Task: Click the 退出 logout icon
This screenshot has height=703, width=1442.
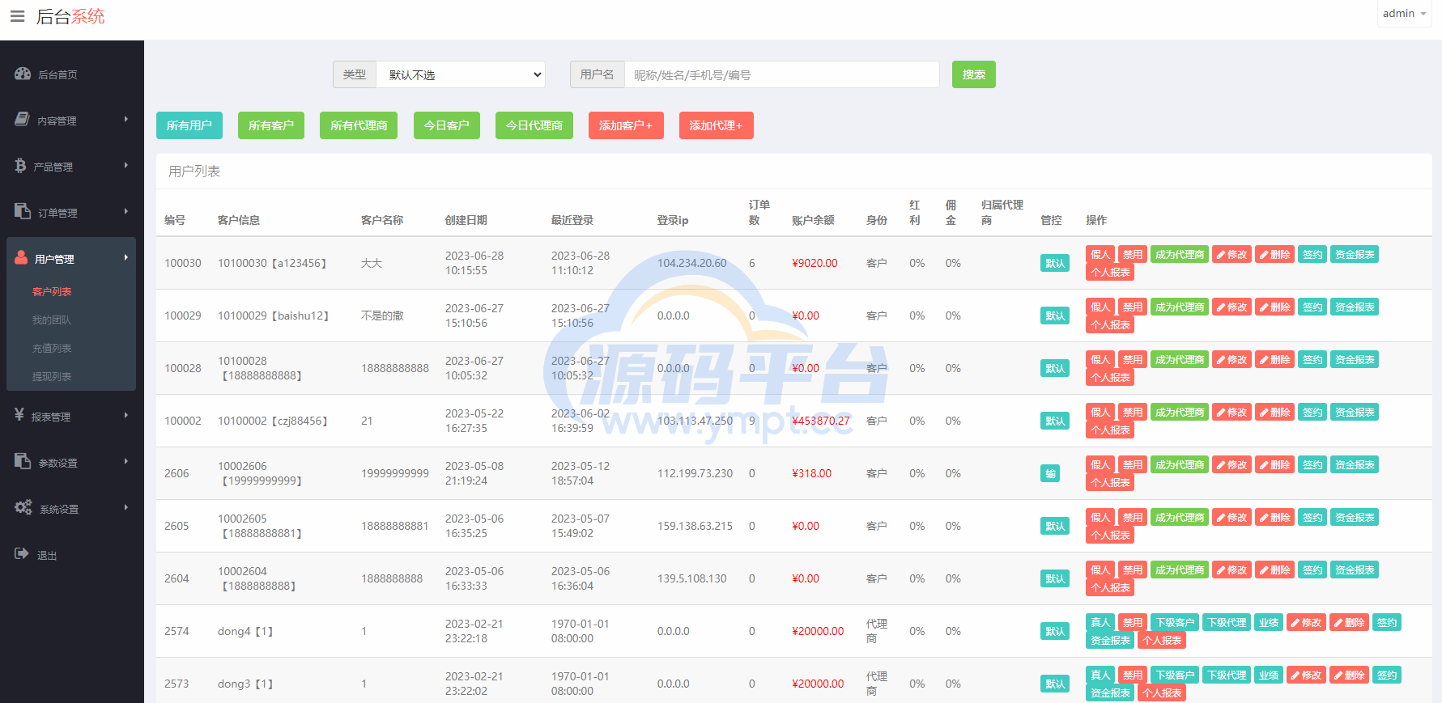Action: pyautogui.click(x=22, y=553)
